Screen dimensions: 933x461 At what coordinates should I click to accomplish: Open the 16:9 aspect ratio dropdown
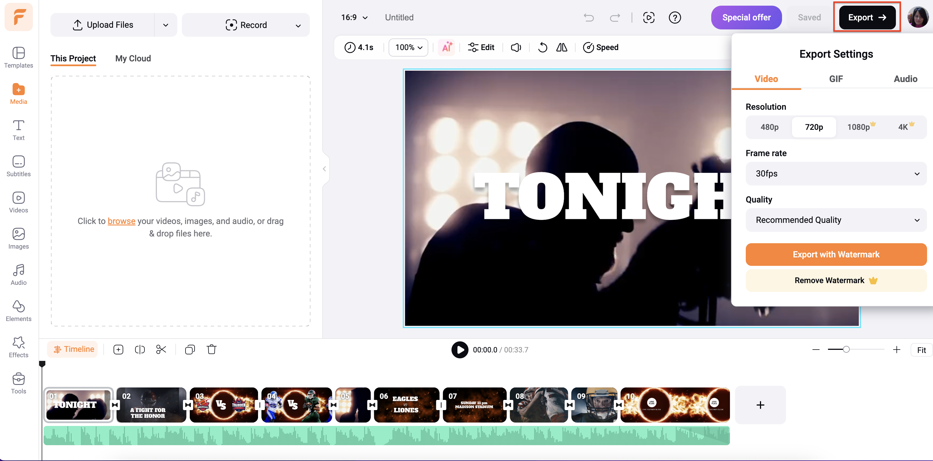354,17
